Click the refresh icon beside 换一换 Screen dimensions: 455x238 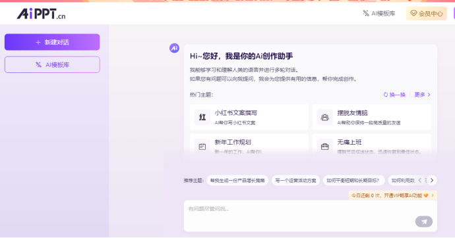386,95
